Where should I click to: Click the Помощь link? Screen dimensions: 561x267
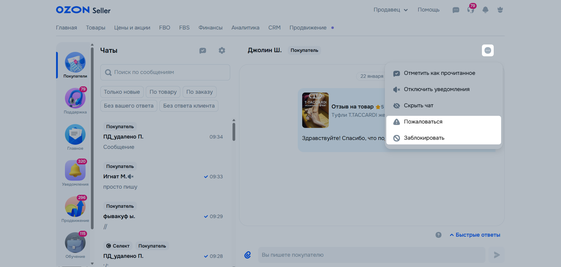pyautogui.click(x=428, y=10)
